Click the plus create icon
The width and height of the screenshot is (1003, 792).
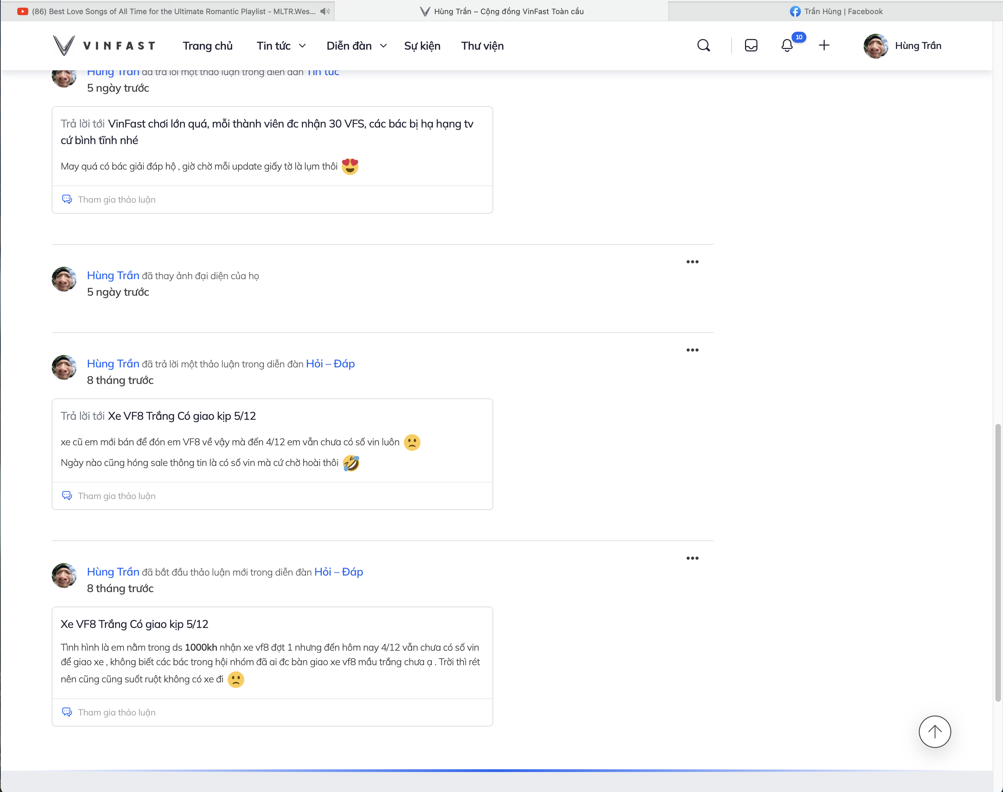824,45
